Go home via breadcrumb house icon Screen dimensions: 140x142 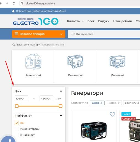point(14,45)
